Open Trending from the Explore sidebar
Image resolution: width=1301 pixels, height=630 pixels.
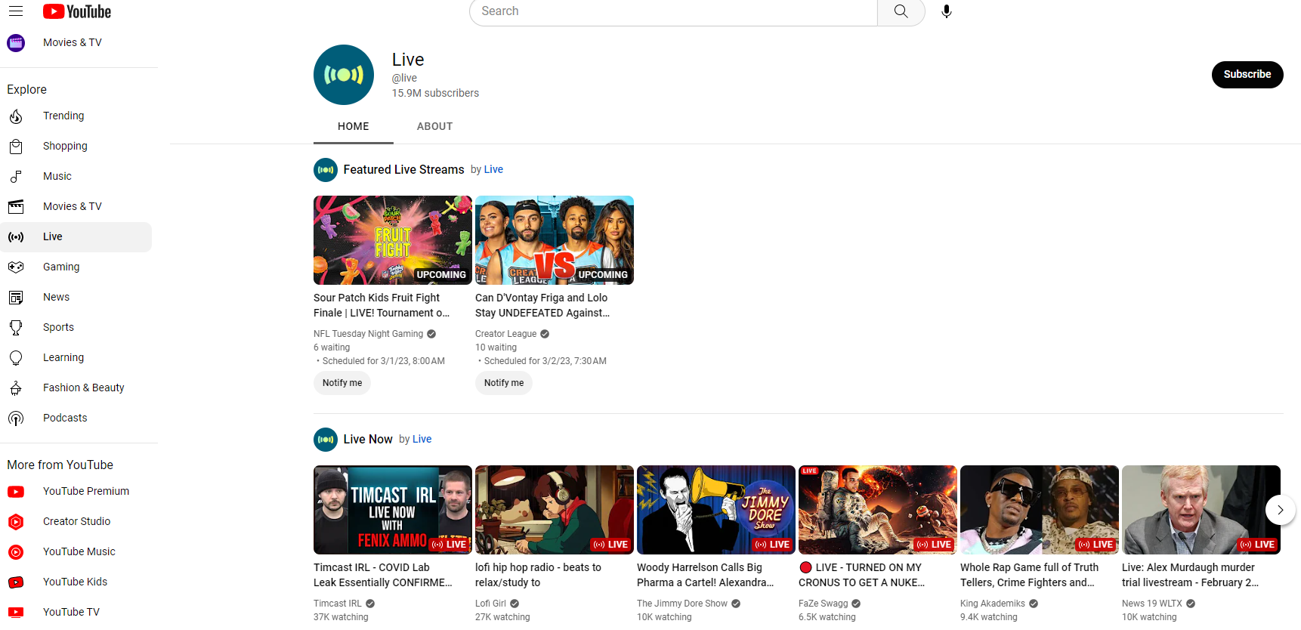(63, 116)
